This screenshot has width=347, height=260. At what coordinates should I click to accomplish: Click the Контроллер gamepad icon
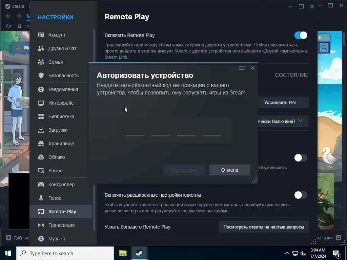coord(41,185)
